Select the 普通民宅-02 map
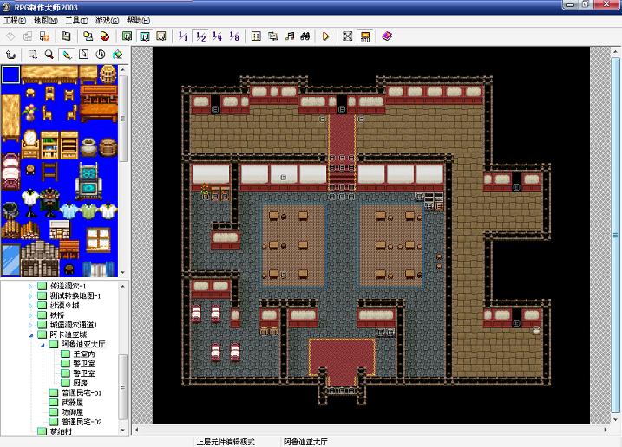The width and height of the screenshot is (622, 447). click(x=82, y=422)
